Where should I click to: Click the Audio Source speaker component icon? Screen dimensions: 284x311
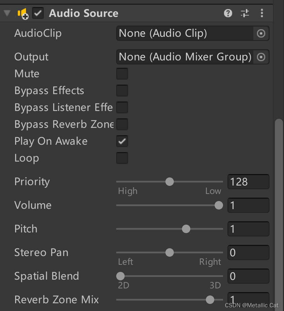pos(23,14)
